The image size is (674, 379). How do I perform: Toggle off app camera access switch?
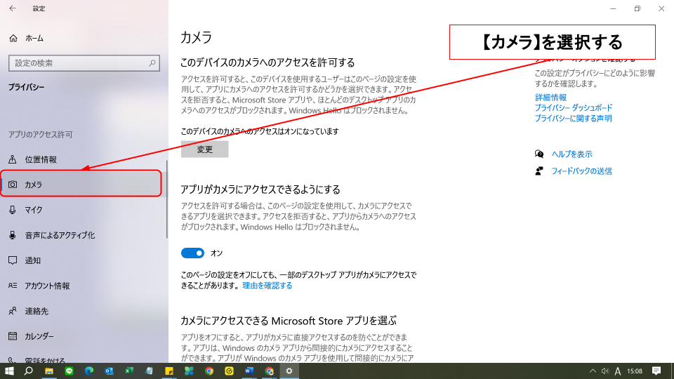click(192, 253)
